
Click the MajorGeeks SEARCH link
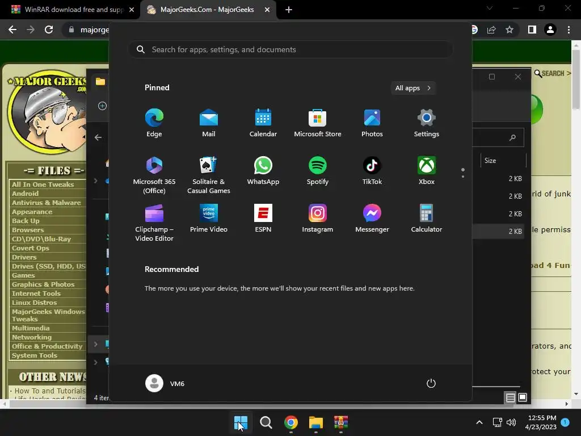click(553, 73)
